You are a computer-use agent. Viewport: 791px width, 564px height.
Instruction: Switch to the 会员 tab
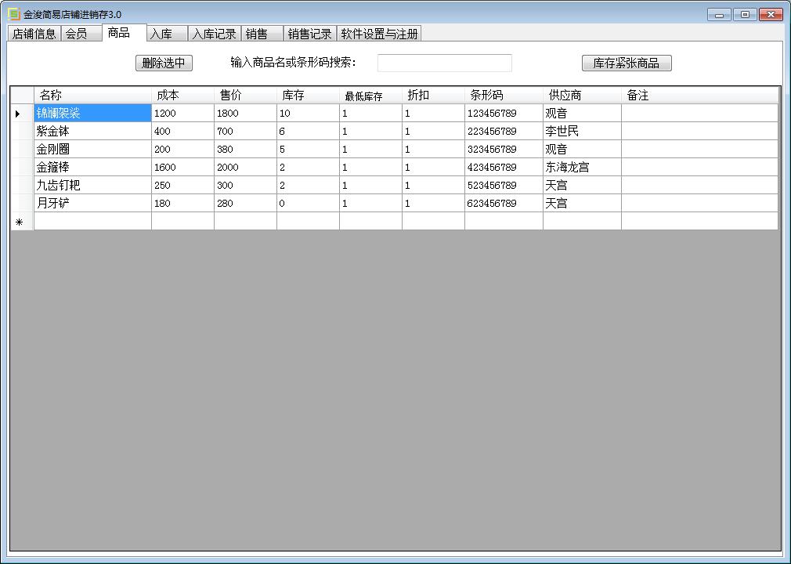tap(81, 34)
